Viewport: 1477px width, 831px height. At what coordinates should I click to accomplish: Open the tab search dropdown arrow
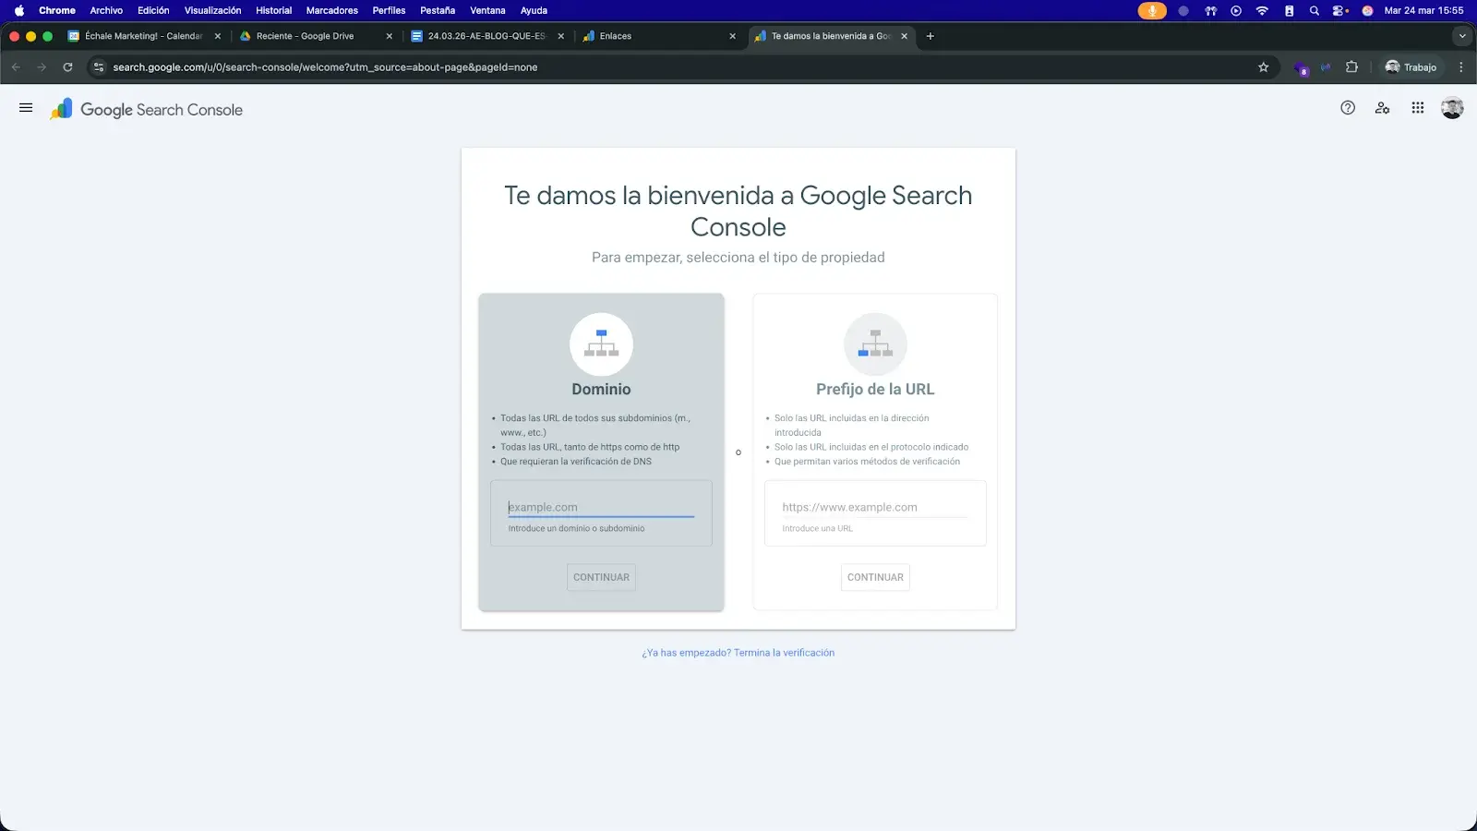pos(1461,36)
